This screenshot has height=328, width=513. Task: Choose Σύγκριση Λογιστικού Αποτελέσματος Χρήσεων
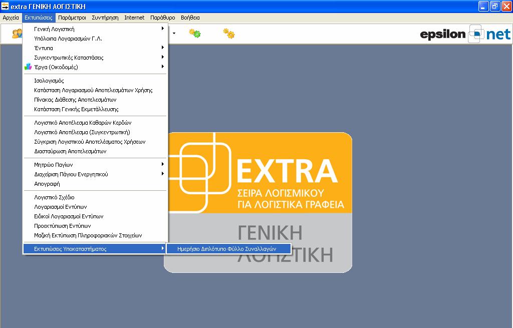tap(95, 142)
